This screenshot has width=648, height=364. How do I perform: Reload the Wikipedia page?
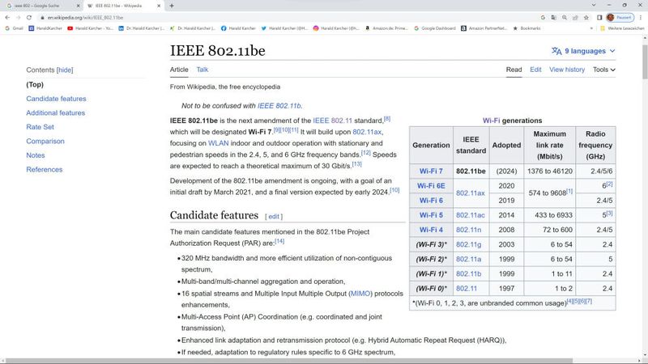tap(29, 18)
